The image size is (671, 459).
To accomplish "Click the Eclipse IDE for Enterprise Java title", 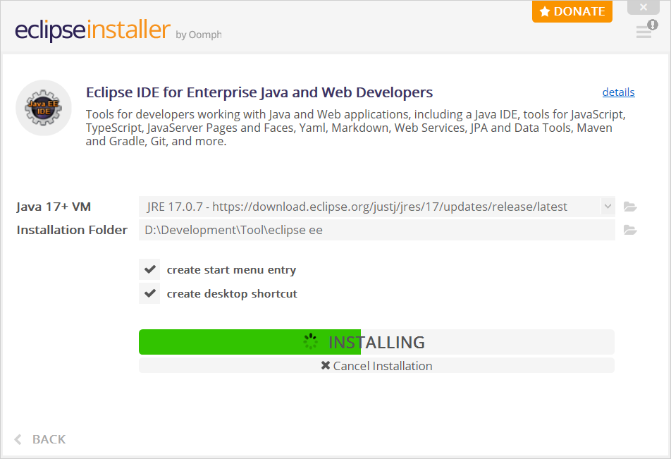I will point(259,92).
